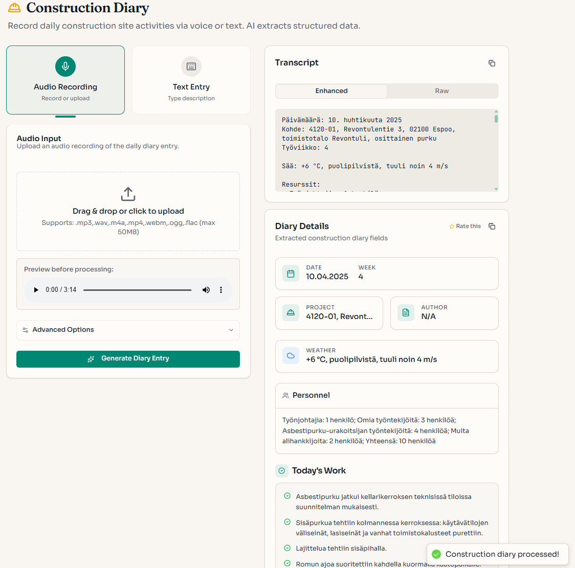This screenshot has height=568, width=575.
Task: Select the Enhanced transcript tab
Action: [x=331, y=91]
